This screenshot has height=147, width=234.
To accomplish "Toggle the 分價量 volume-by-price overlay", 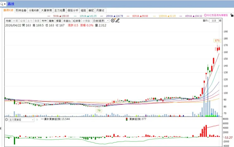I will (x=86, y=21).
